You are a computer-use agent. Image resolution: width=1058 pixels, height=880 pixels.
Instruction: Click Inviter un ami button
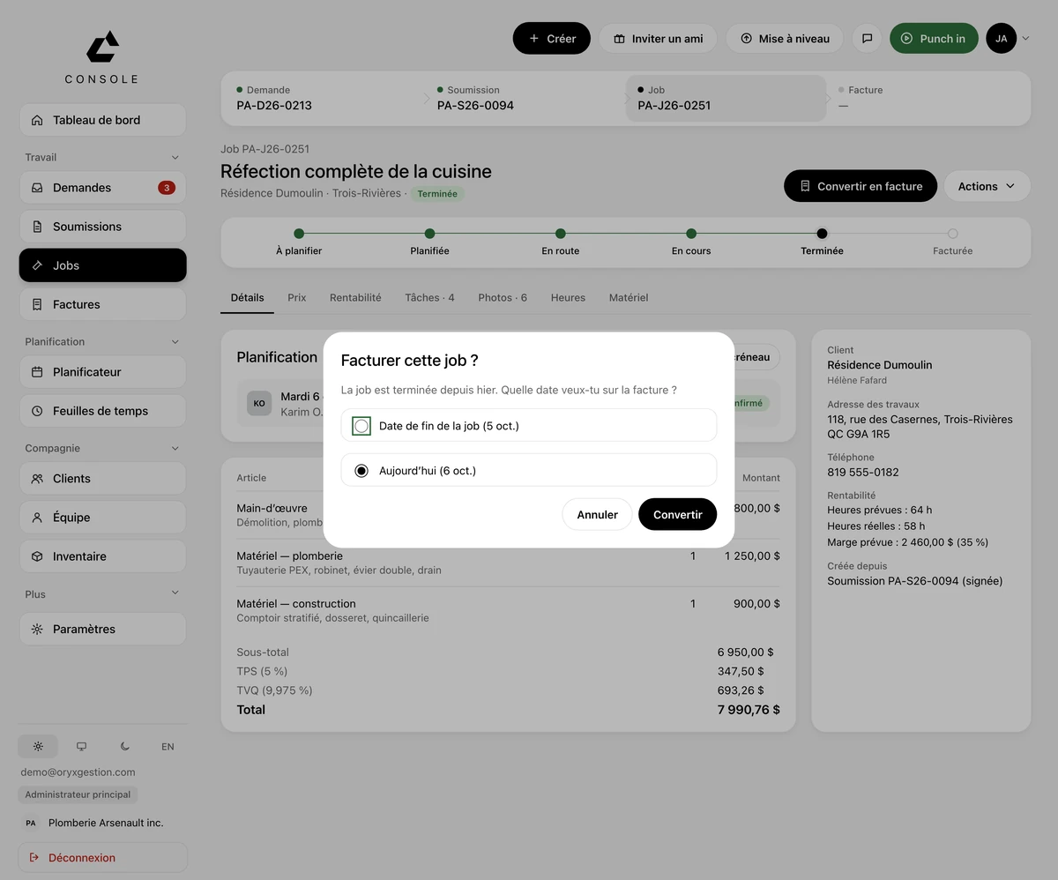click(x=658, y=39)
